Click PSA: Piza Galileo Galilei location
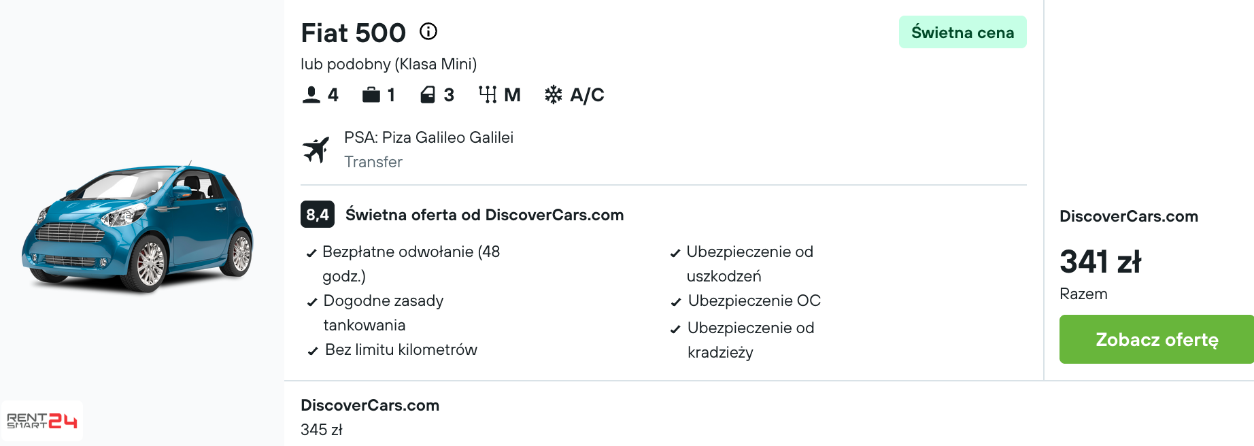This screenshot has width=1254, height=446. (x=428, y=137)
